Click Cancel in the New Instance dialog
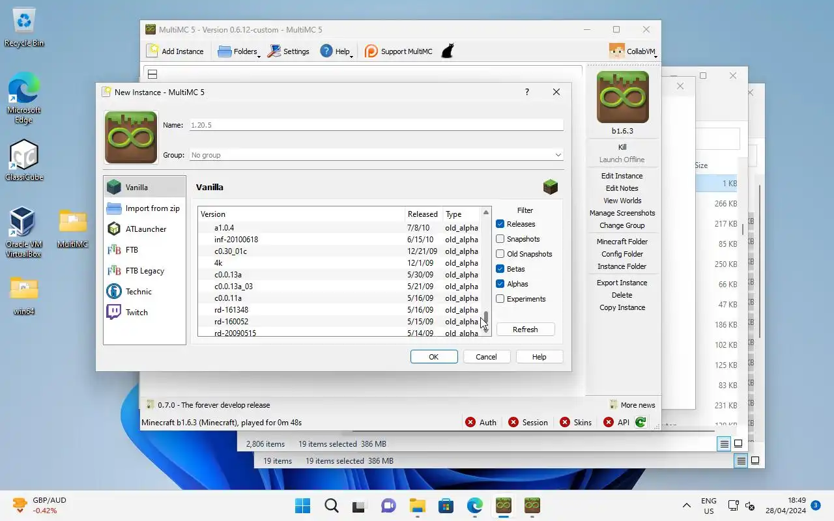 [486, 357]
